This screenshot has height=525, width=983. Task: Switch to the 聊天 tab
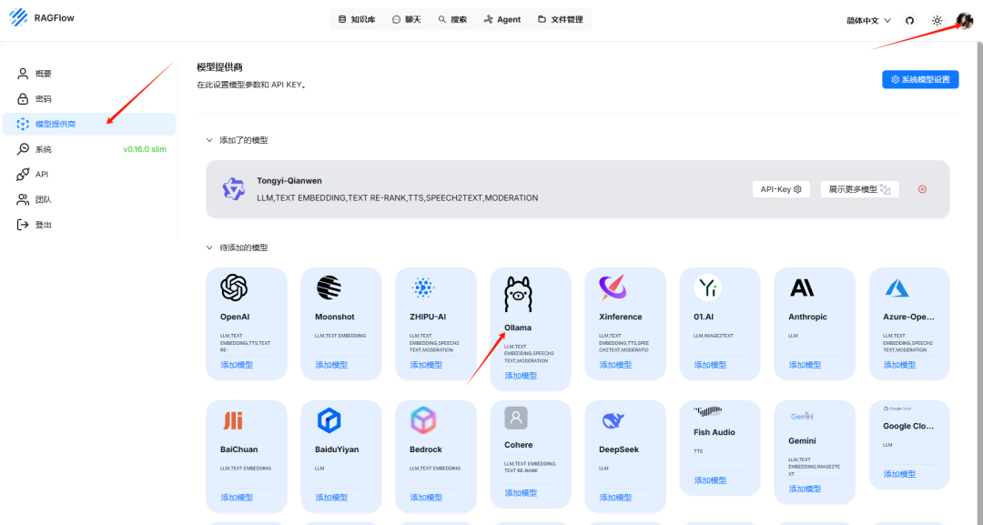406,19
